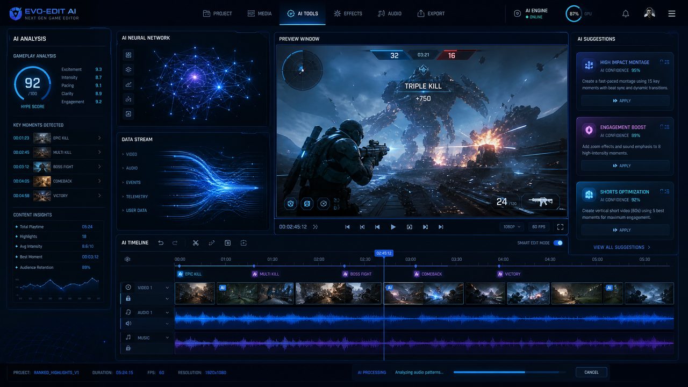
Task: Click the playback speed double-chevron icon
Action: click(x=316, y=227)
